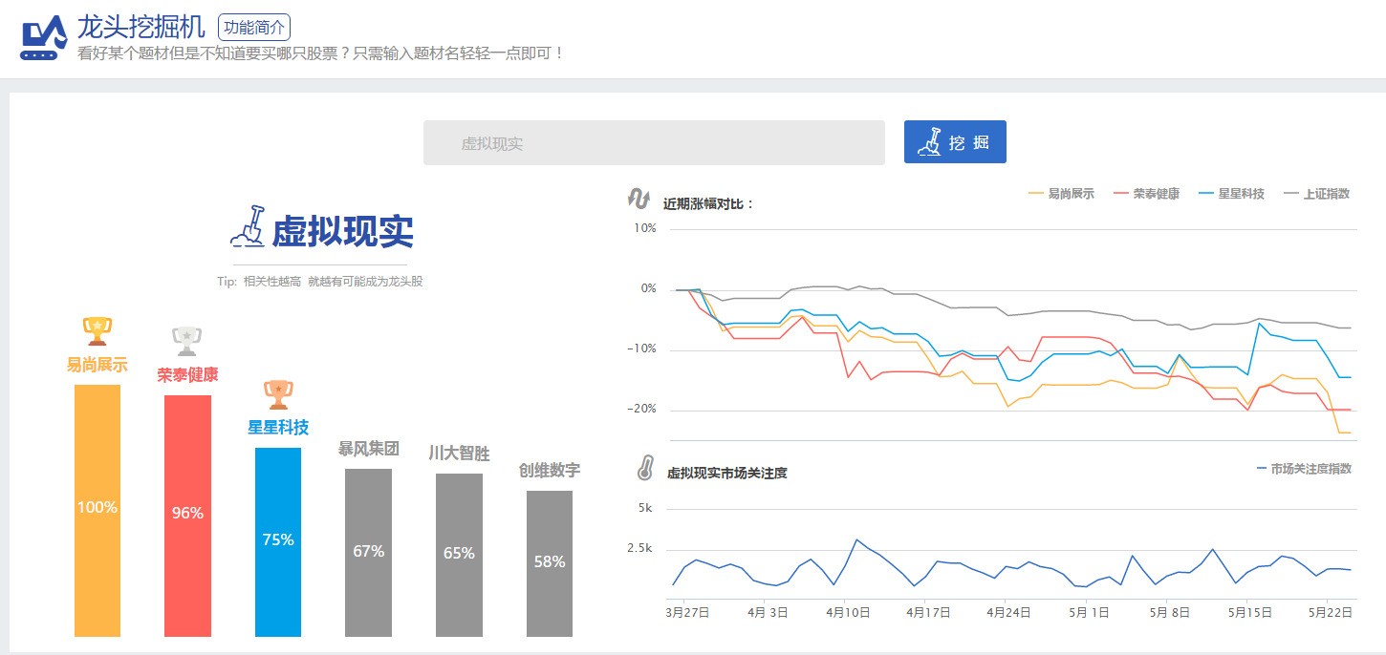Screen dimensions: 1386x655
Task: Click the 3月27日 axis date label
Action: pos(687,612)
